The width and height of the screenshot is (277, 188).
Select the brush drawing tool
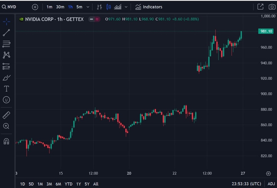6,78
